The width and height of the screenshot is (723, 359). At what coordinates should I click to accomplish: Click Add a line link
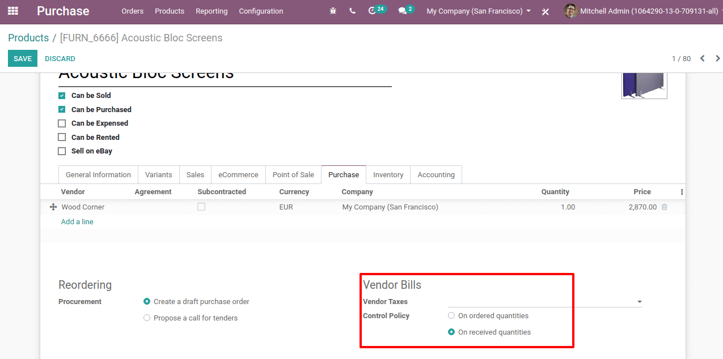pos(77,222)
